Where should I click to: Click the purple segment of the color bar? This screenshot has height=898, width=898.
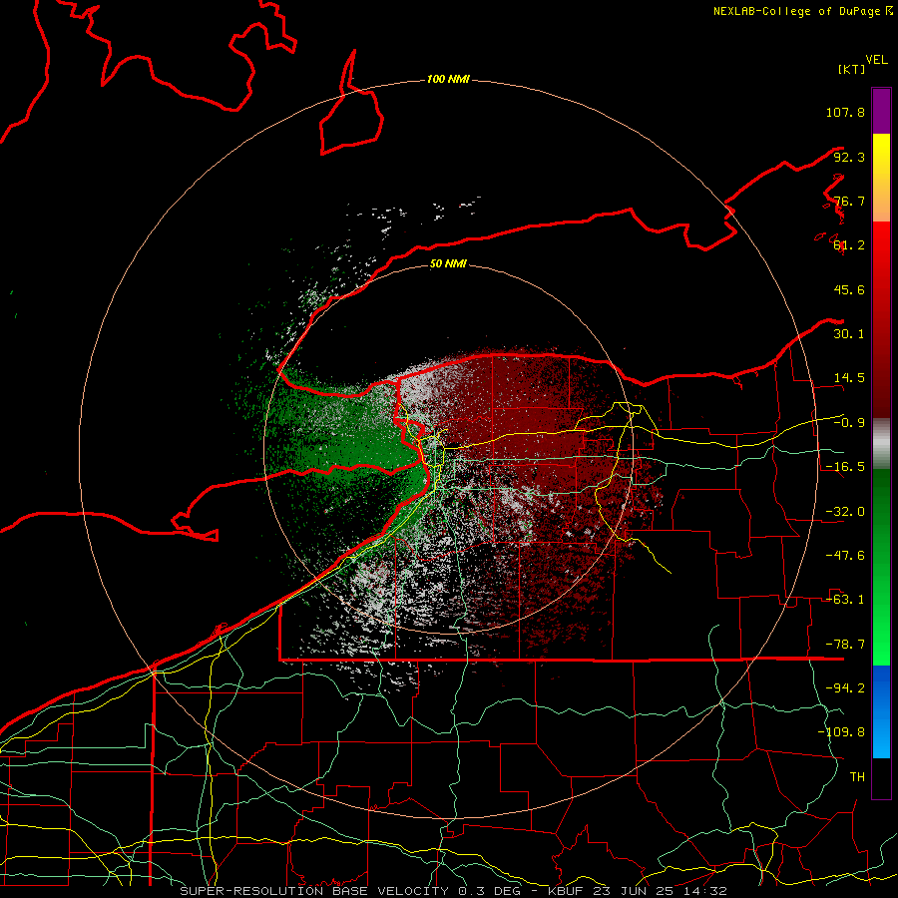[x=881, y=111]
